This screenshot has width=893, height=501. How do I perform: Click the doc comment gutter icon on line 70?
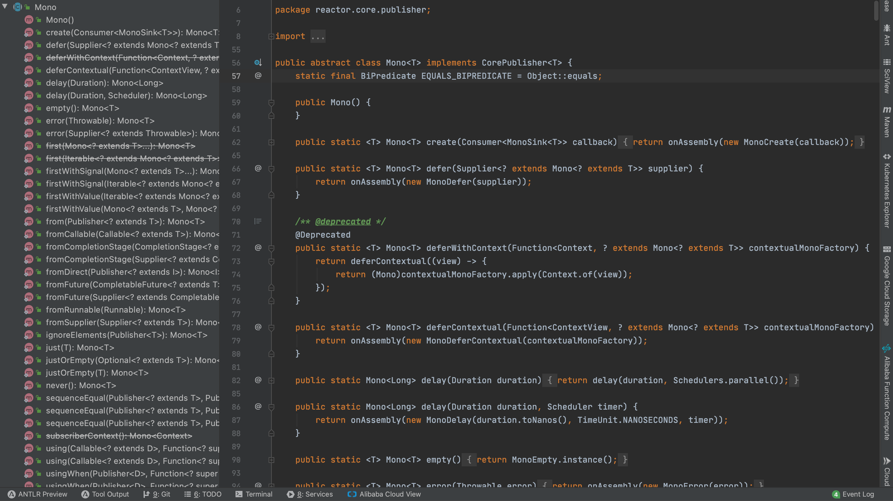click(x=258, y=222)
